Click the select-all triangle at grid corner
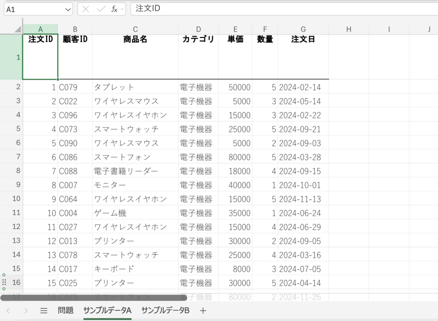The width and height of the screenshot is (438, 321). coord(18,29)
